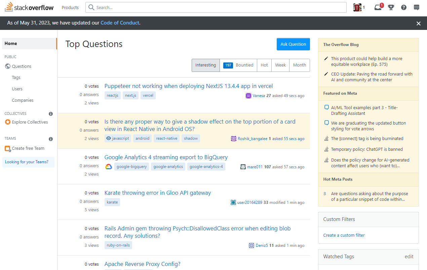Click the ruby-on-rails tag
The height and width of the screenshot is (270, 427).
click(x=118, y=245)
